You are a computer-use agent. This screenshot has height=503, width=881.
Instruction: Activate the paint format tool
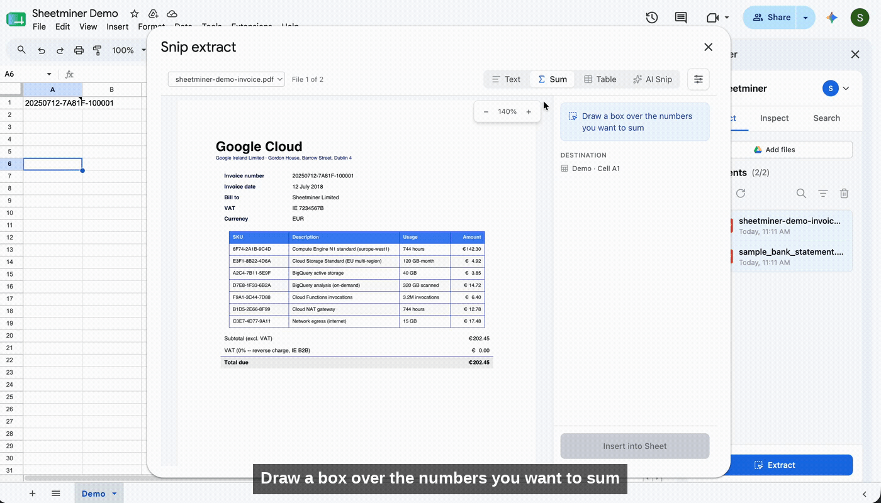click(97, 50)
